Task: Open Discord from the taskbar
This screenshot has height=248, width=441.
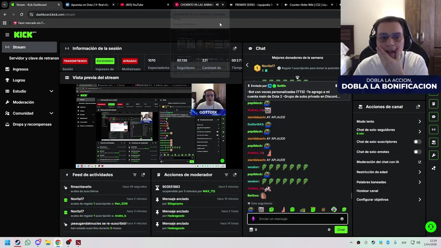Action: (x=38, y=242)
